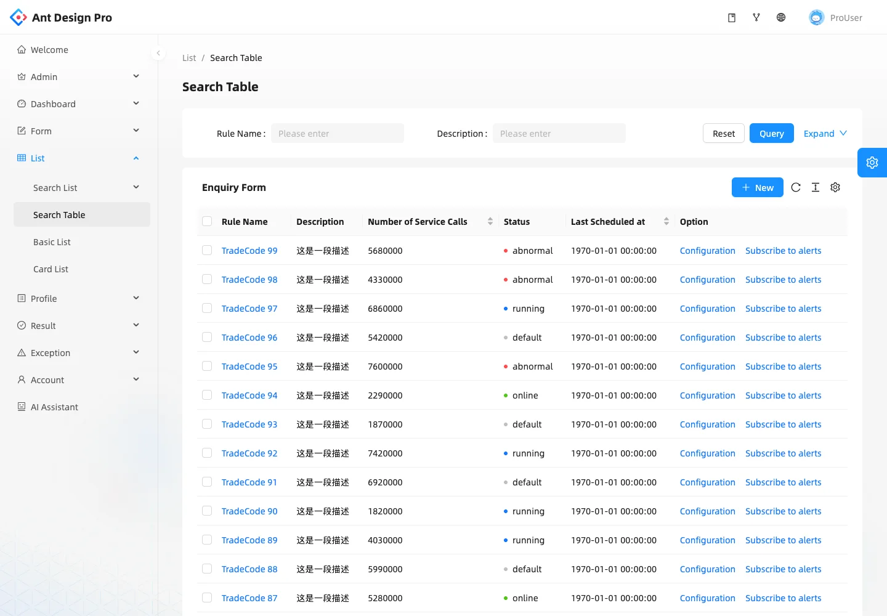Open the TradeCode 93 rule link
The width and height of the screenshot is (887, 616).
[249, 424]
